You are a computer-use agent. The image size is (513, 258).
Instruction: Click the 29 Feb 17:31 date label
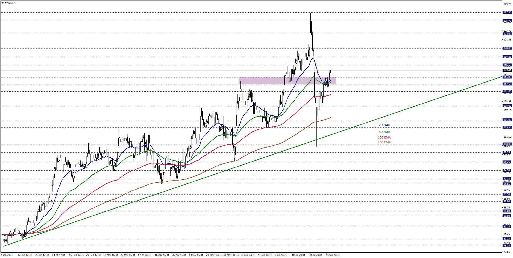tap(93, 255)
